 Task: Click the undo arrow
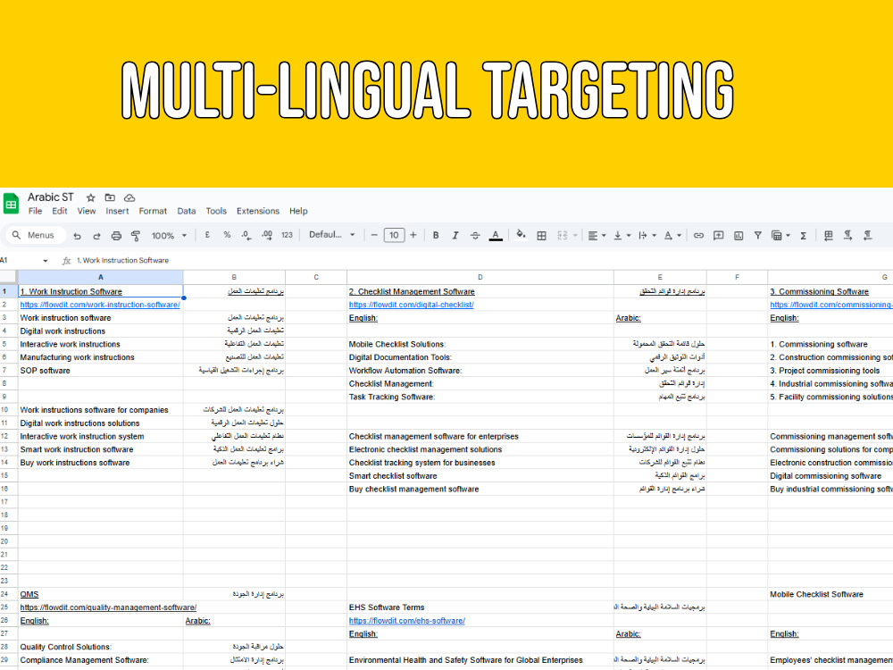coord(78,235)
